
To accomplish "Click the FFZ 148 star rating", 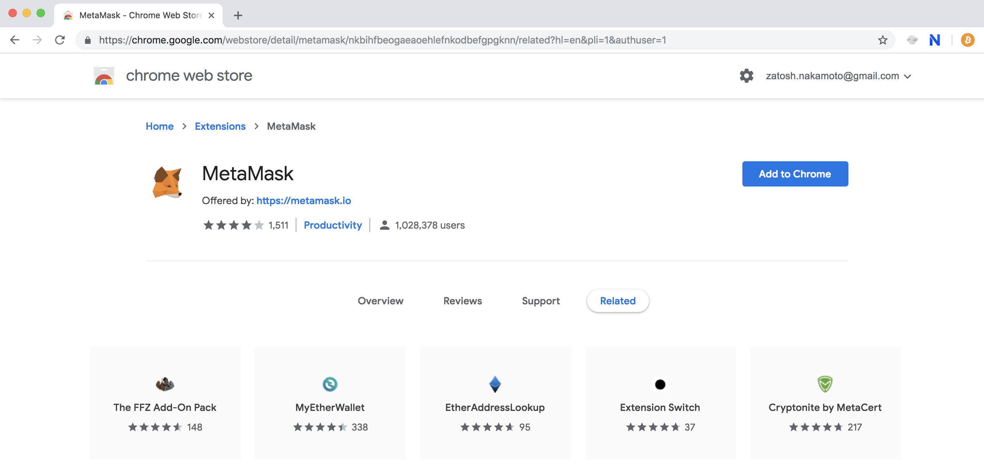I will [x=165, y=427].
